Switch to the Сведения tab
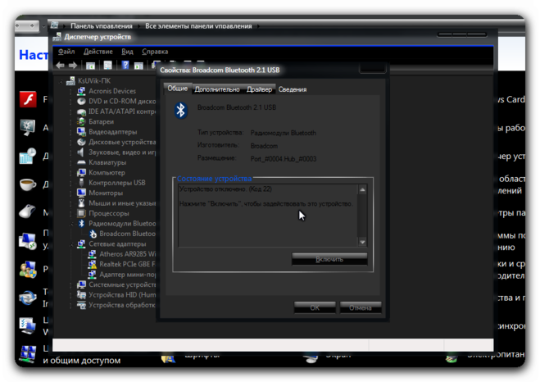The width and height of the screenshot is (540, 382). (293, 89)
